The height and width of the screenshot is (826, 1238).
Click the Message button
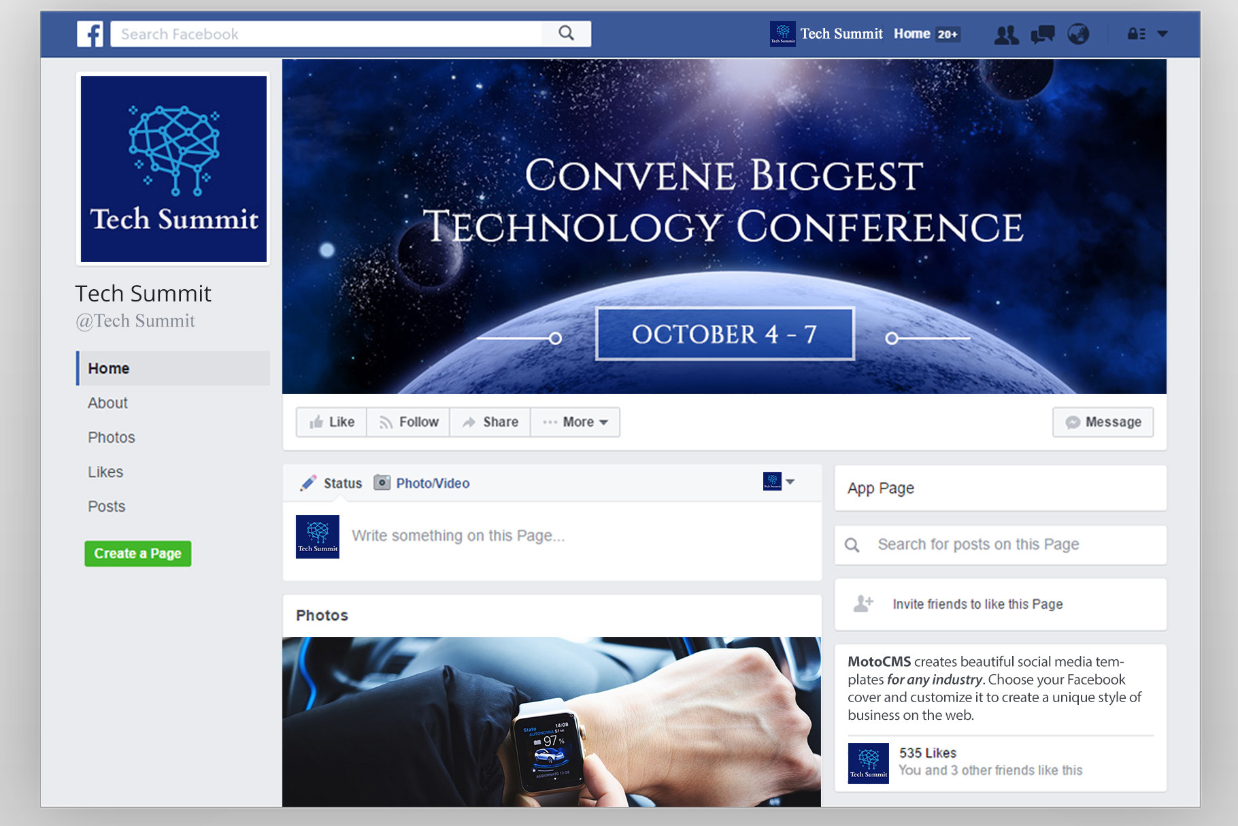click(x=1103, y=422)
